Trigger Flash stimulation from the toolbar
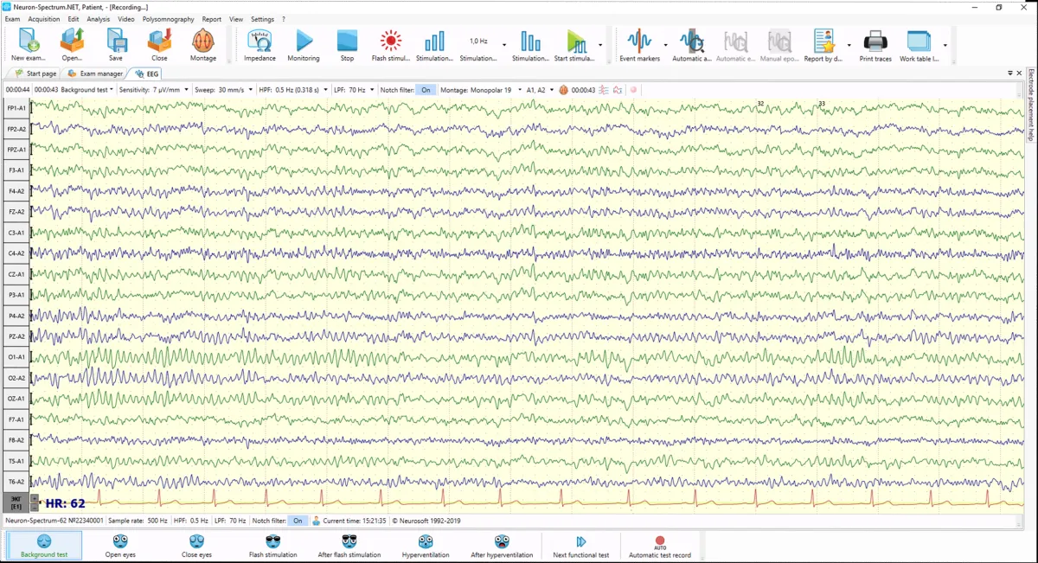This screenshot has width=1038, height=563. tap(391, 45)
